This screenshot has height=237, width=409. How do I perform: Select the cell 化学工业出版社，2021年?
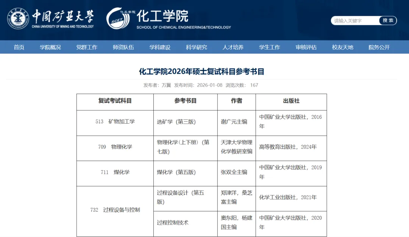coord(291,199)
